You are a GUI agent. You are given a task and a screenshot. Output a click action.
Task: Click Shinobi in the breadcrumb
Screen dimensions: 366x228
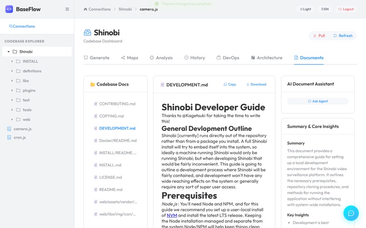125,9
